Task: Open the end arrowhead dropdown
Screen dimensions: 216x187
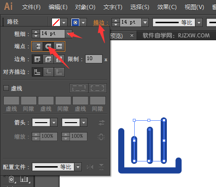Action: click(x=84, y=123)
